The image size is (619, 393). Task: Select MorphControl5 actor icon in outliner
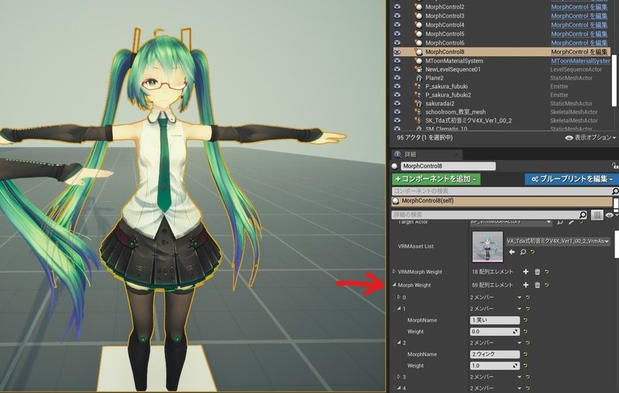click(x=419, y=34)
